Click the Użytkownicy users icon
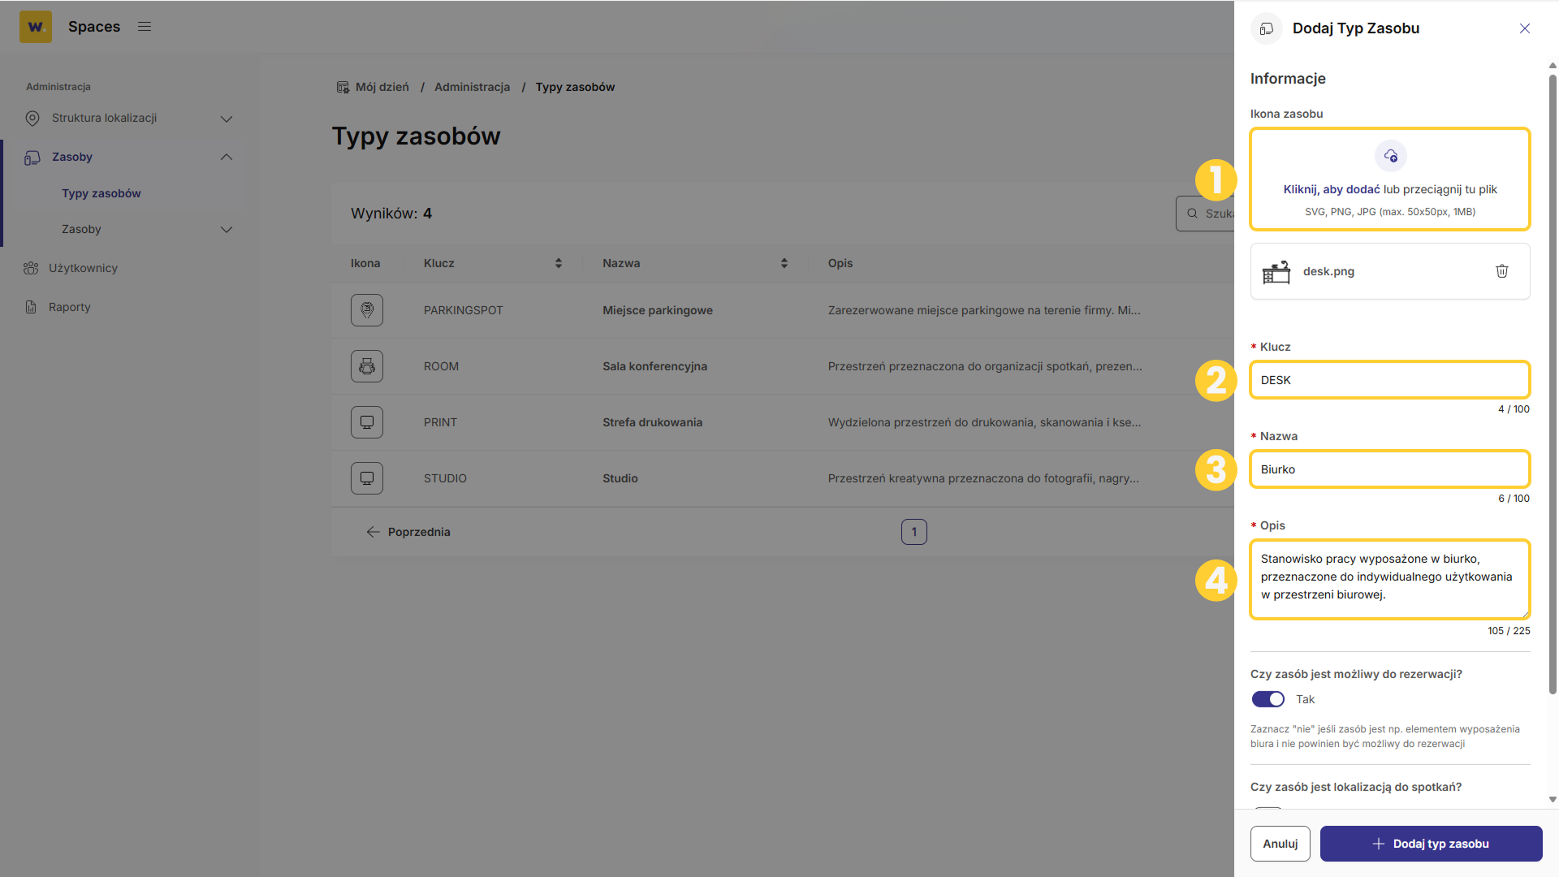1559x877 pixels. click(31, 268)
